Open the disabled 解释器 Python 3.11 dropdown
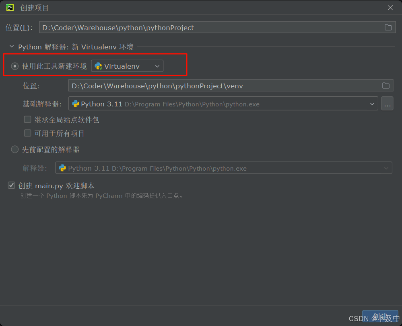This screenshot has width=402, height=326. (224, 168)
